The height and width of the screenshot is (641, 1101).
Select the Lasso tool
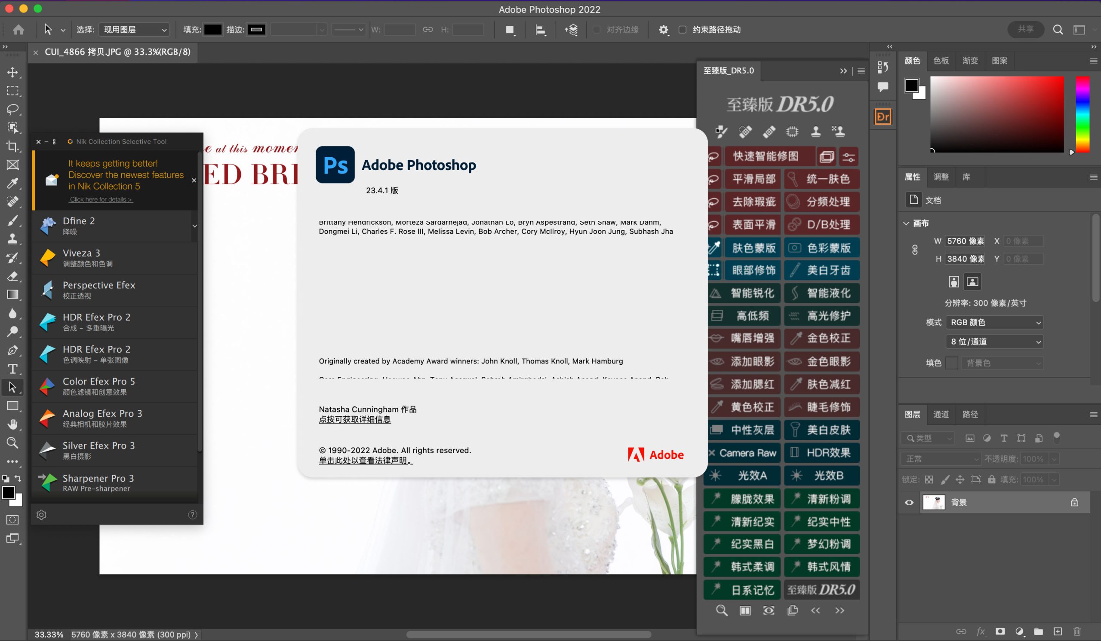pyautogui.click(x=12, y=109)
